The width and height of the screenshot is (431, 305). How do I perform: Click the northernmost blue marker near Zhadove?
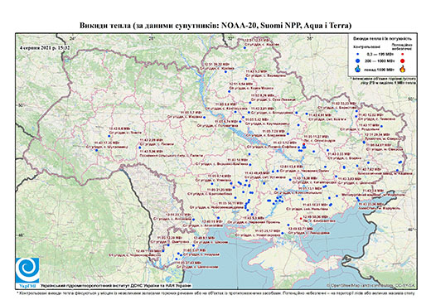point(245,48)
